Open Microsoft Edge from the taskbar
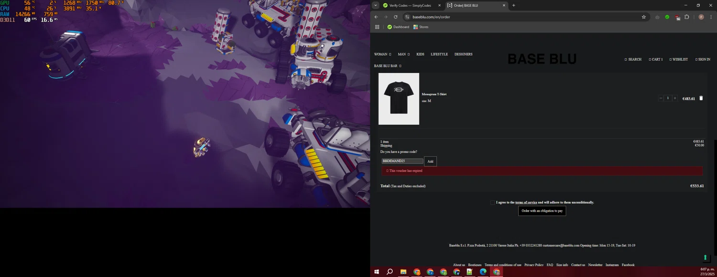This screenshot has height=277, width=717. [483, 272]
